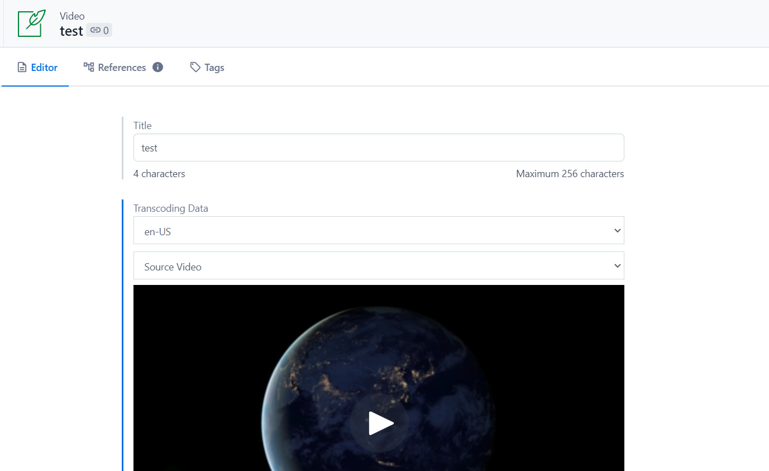The height and width of the screenshot is (471, 769).
Task: Click the green feather schema icon
Action: coord(31,23)
